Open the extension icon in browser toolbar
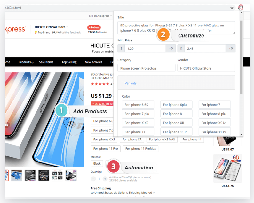 point(241,7)
